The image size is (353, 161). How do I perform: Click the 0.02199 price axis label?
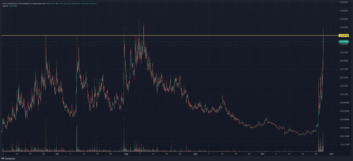click(x=344, y=52)
